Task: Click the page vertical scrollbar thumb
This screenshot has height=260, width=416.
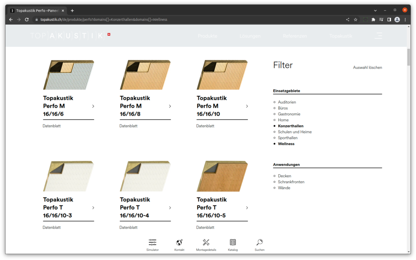Action: point(409,57)
